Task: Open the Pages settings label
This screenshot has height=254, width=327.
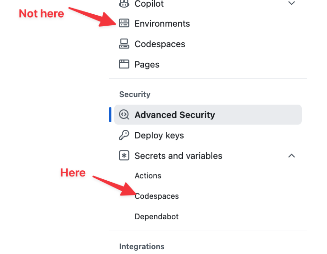Action: 147,64
